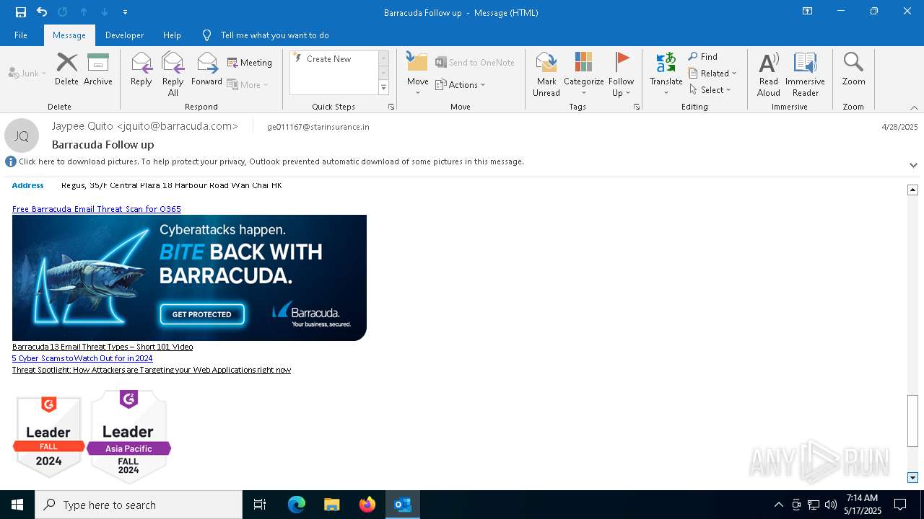Viewport: 924px width, 519px height.
Task: Reply with a Meeting
Action: point(250,63)
